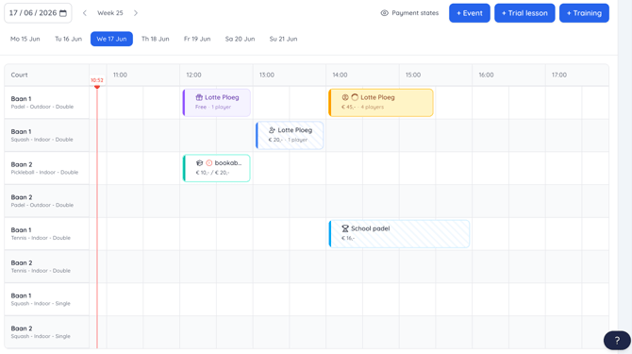Select the Fr 19 Jun tab
This screenshot has height=354, width=632.
(x=197, y=39)
